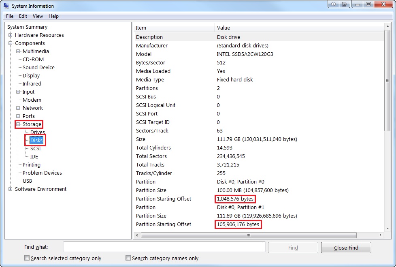Image resolution: width=396 pixels, height=267 pixels.
Task: Select Drives under Storage
Action: (37, 132)
